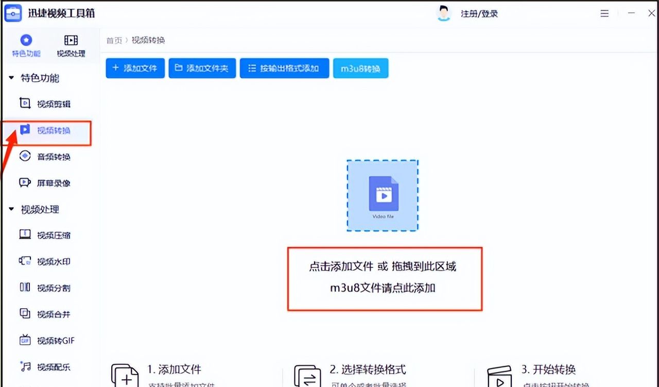659x387 pixels.
Task: Switch to the 特色功能 tab at the top
Action: tap(26, 46)
